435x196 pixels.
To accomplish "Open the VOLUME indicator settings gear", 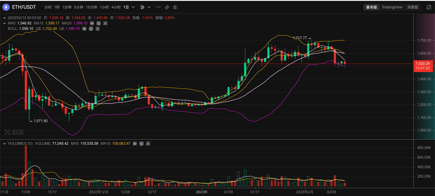I will [141, 144].
